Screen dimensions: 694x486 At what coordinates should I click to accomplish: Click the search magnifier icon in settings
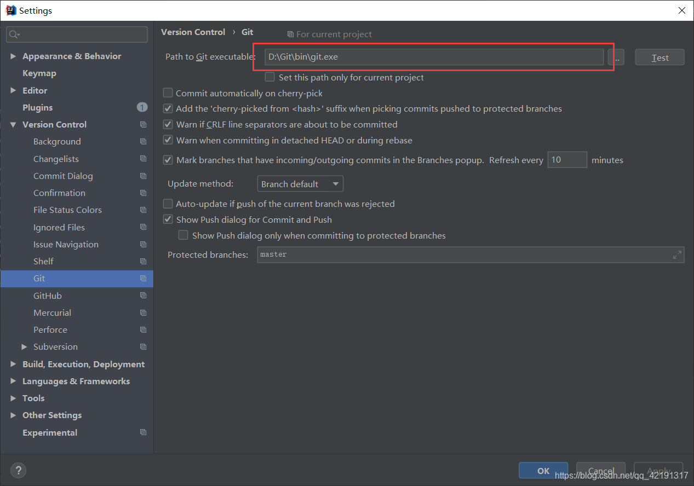pos(13,34)
